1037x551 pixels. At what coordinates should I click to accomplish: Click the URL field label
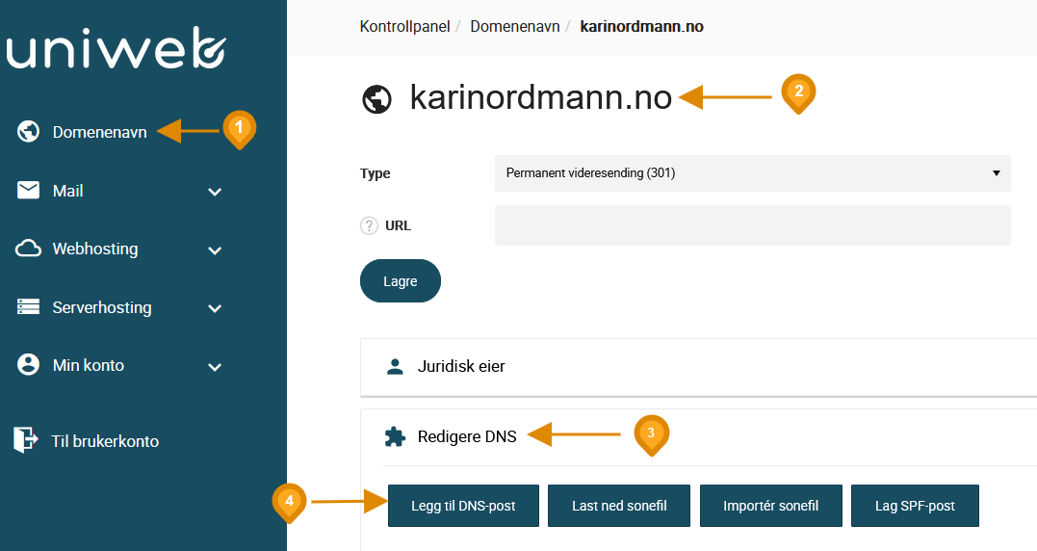[398, 225]
